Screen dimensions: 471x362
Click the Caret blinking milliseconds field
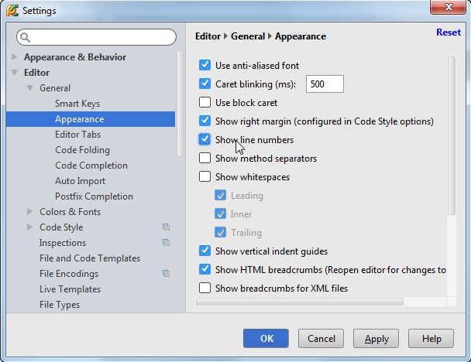(x=325, y=84)
